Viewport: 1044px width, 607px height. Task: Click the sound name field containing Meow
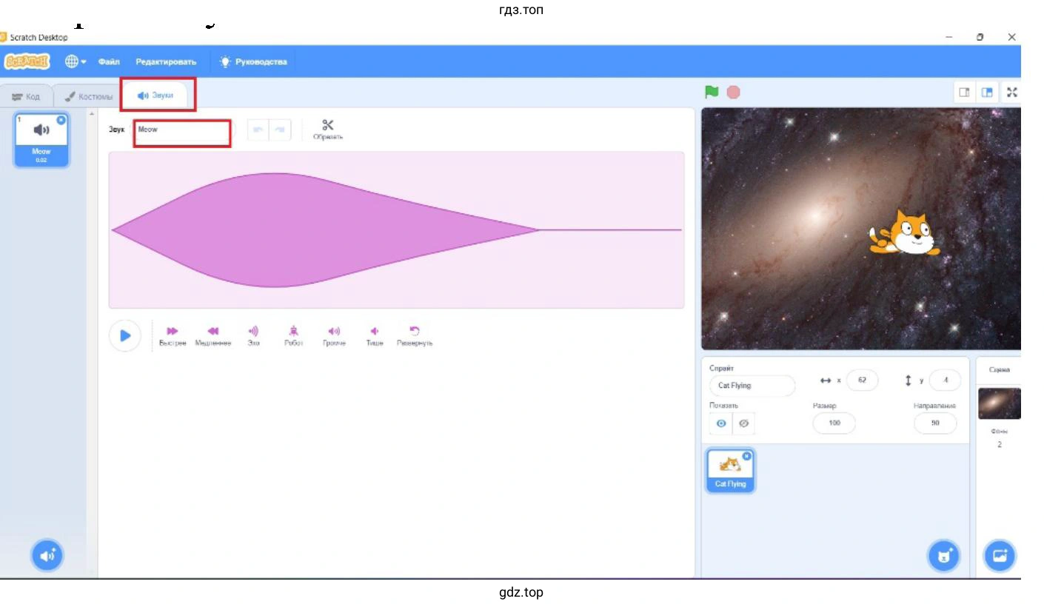(182, 130)
